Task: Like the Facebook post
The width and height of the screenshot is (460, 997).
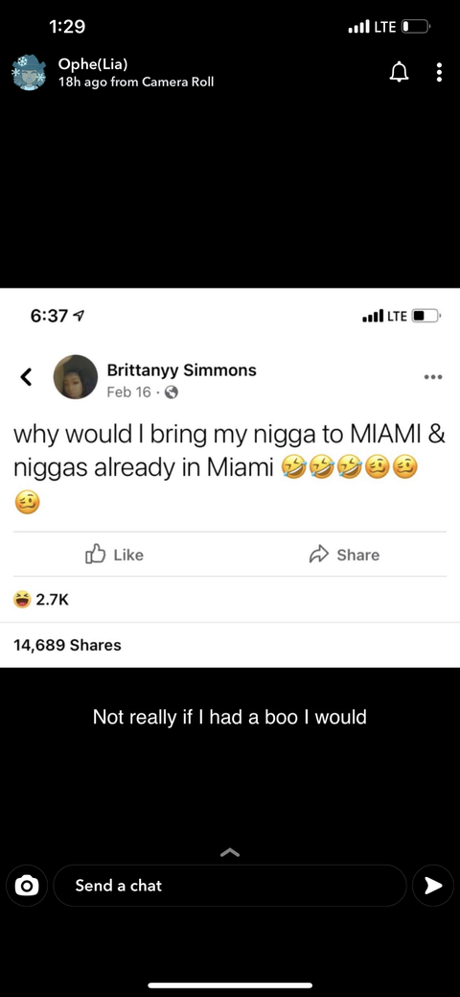Action: tap(114, 555)
